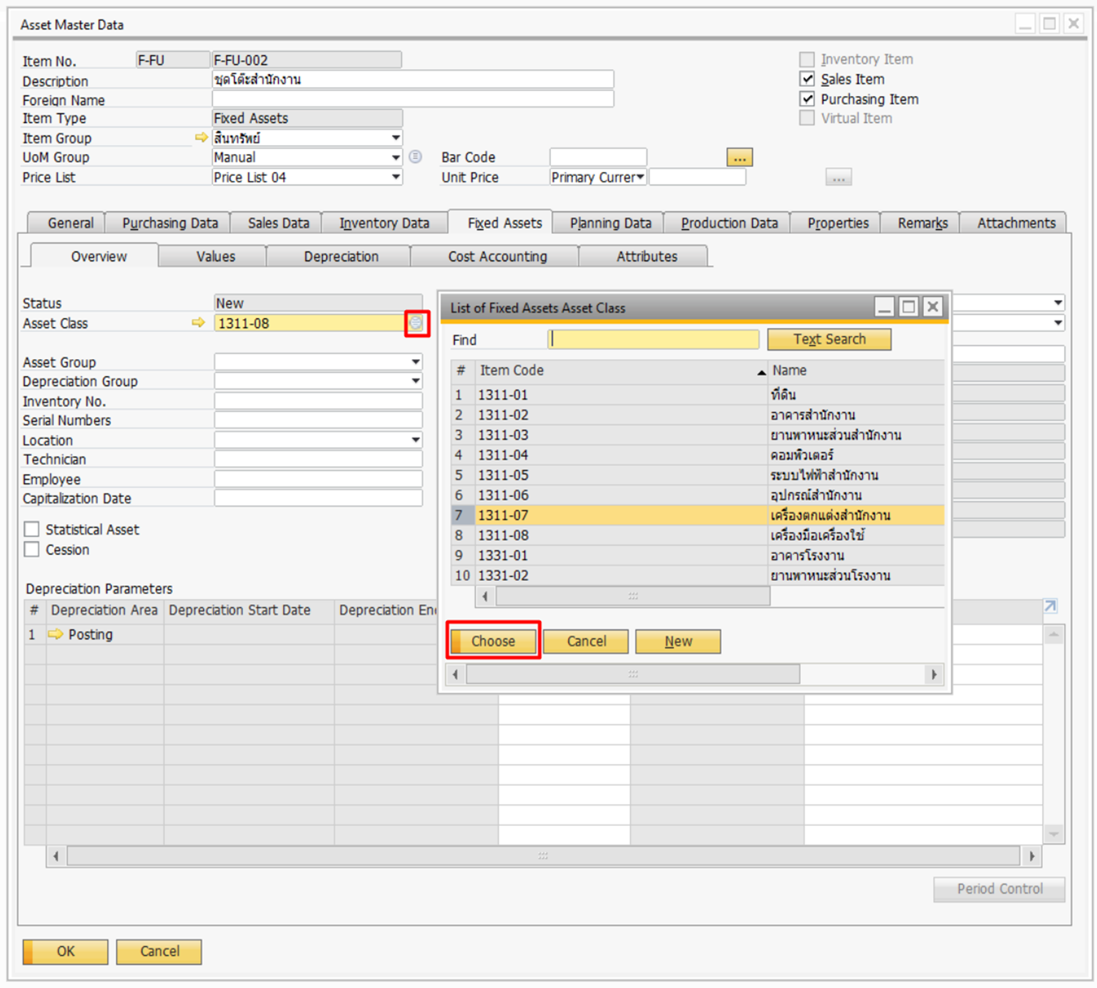Click the Text Search button
1097x988 pixels.
829,339
